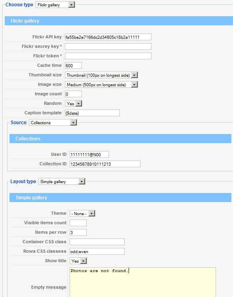The image size is (233, 297).
Task: Click the User ID input field
Action: pos(89,155)
